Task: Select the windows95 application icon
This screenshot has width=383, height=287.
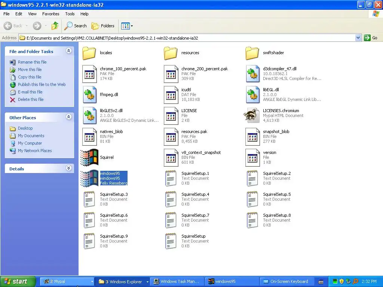Action: pos(89,178)
